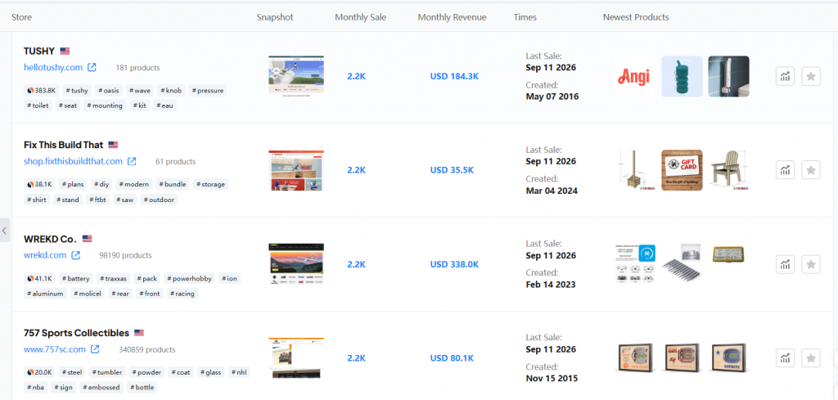838x400 pixels.
Task: Select the #diy tag
Action: pyautogui.click(x=101, y=184)
